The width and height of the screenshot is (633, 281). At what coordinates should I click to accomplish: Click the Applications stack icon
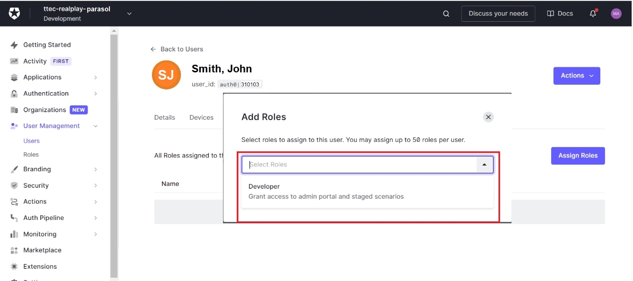click(x=14, y=78)
